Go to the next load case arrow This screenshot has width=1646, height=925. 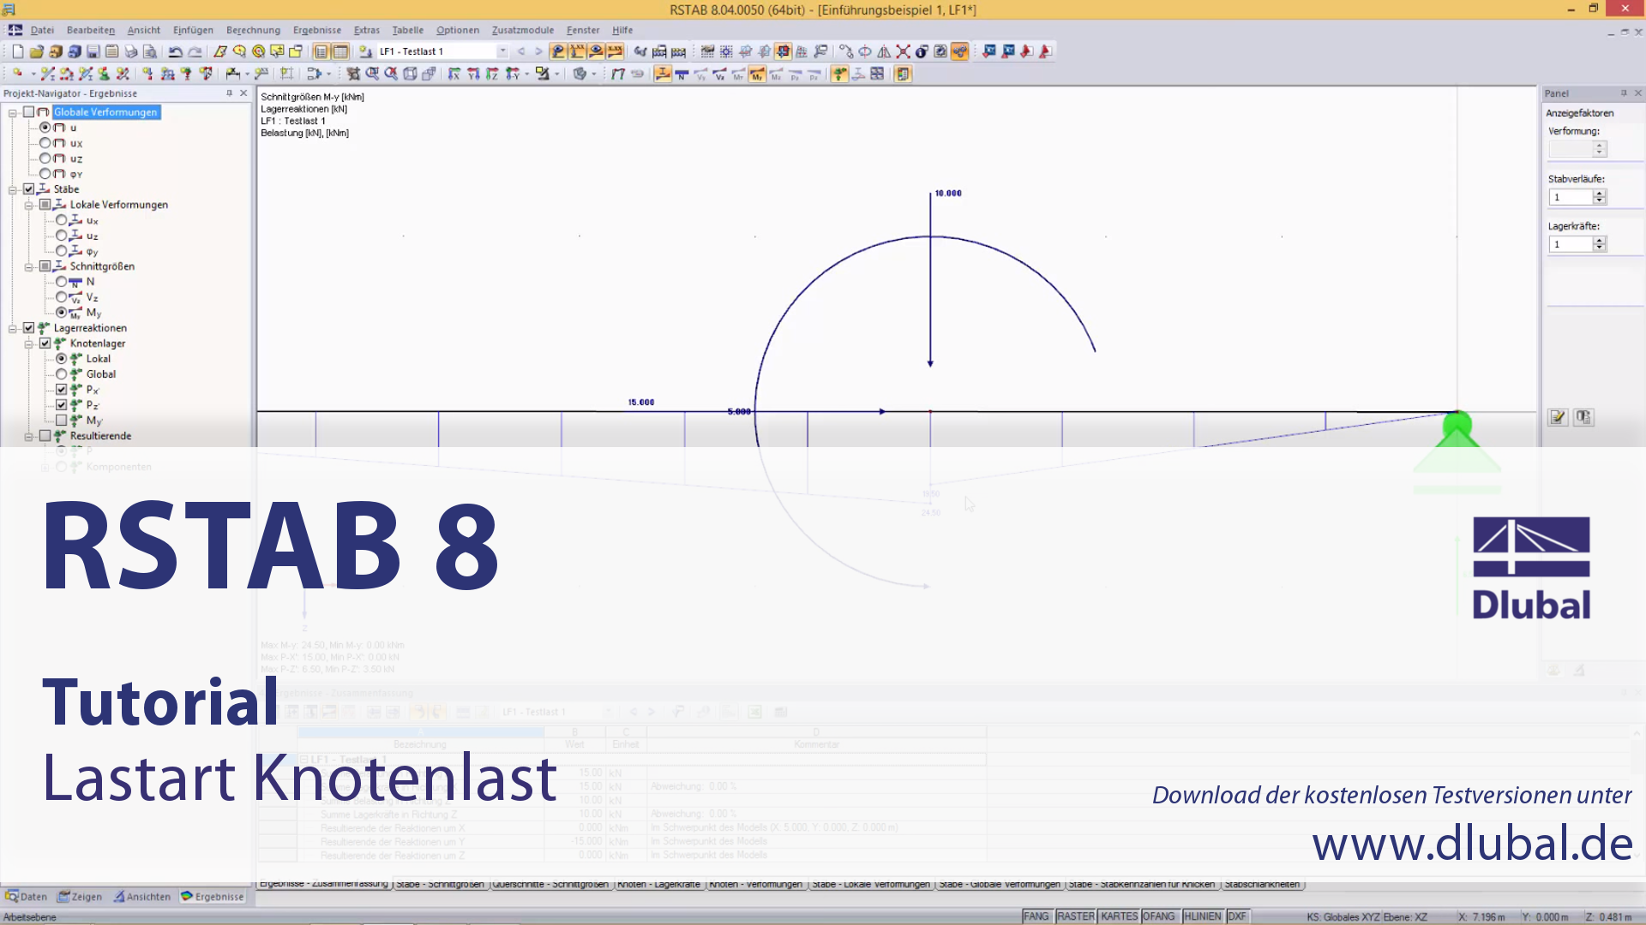coord(538,51)
